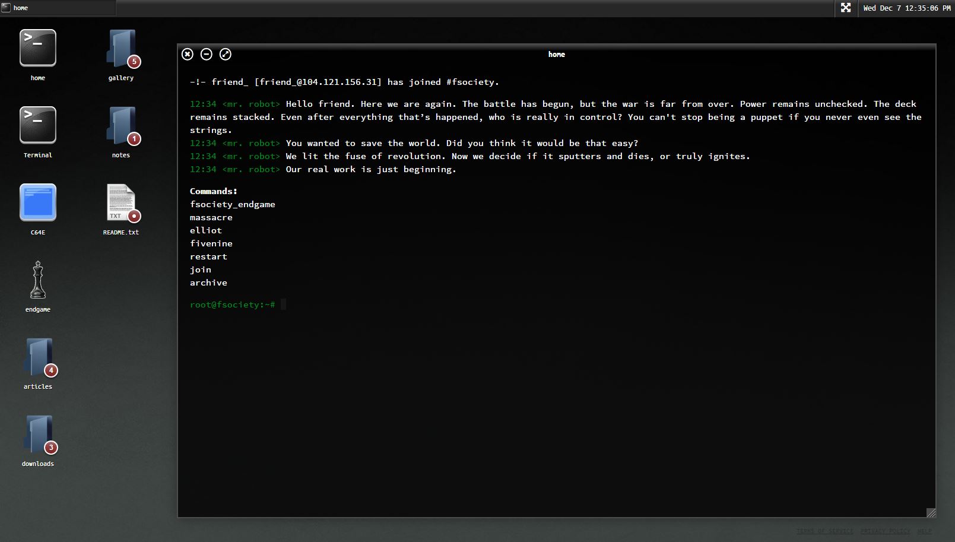The height and width of the screenshot is (542, 955).
Task: Click the terminal window resize handle
Action: click(x=931, y=512)
